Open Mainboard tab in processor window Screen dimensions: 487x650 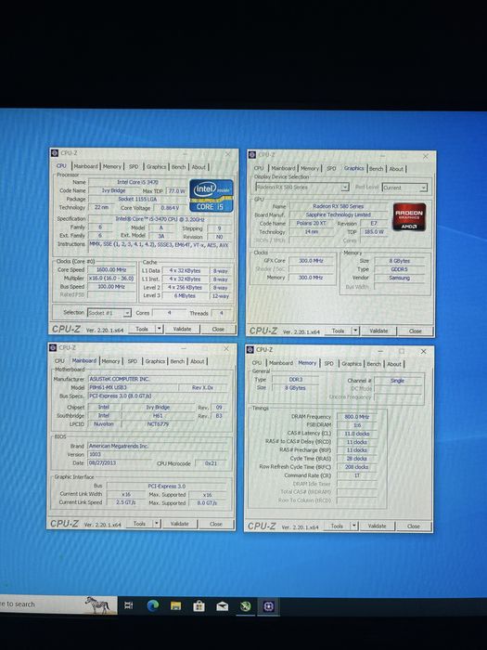[x=85, y=166]
